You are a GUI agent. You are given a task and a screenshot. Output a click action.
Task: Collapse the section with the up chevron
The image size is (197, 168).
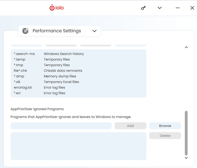click(186, 47)
